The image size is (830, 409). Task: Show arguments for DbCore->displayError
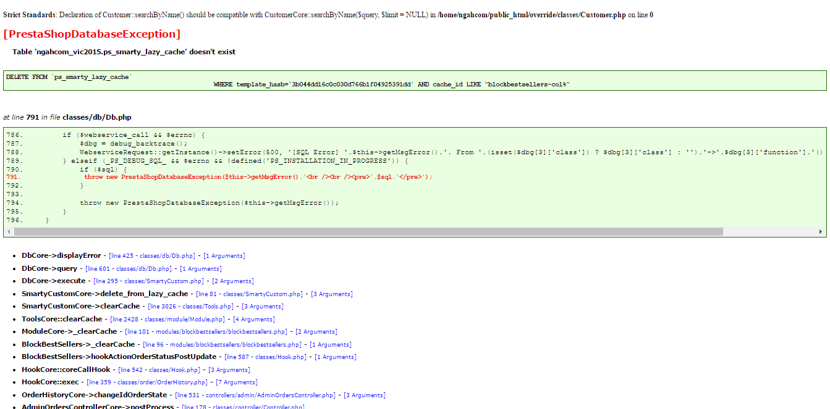coord(224,255)
